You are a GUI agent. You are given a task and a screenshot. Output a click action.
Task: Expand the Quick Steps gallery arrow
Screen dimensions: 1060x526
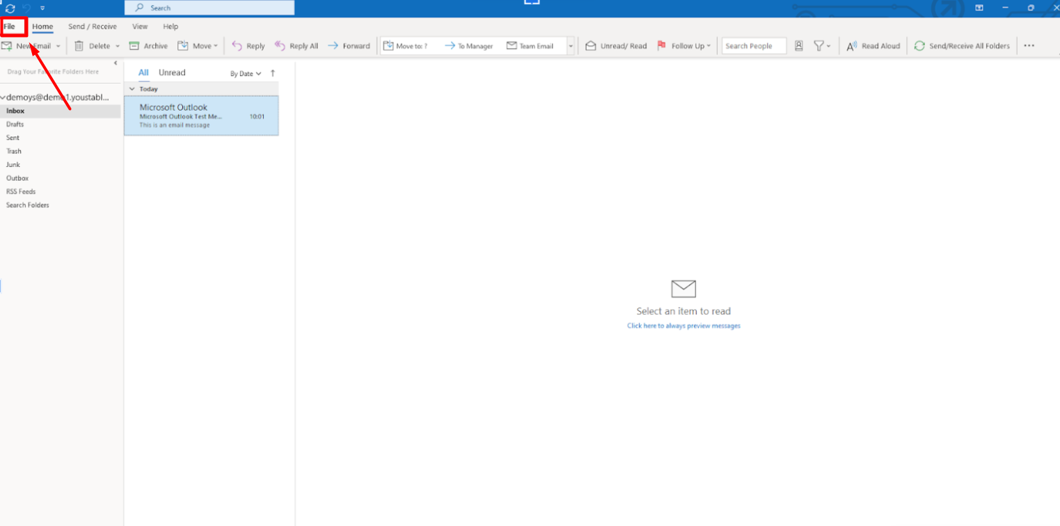point(571,46)
